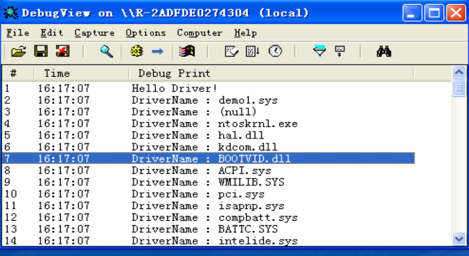The height and width of the screenshot is (256, 469).
Task: Open the Options menu
Action: pyautogui.click(x=146, y=33)
